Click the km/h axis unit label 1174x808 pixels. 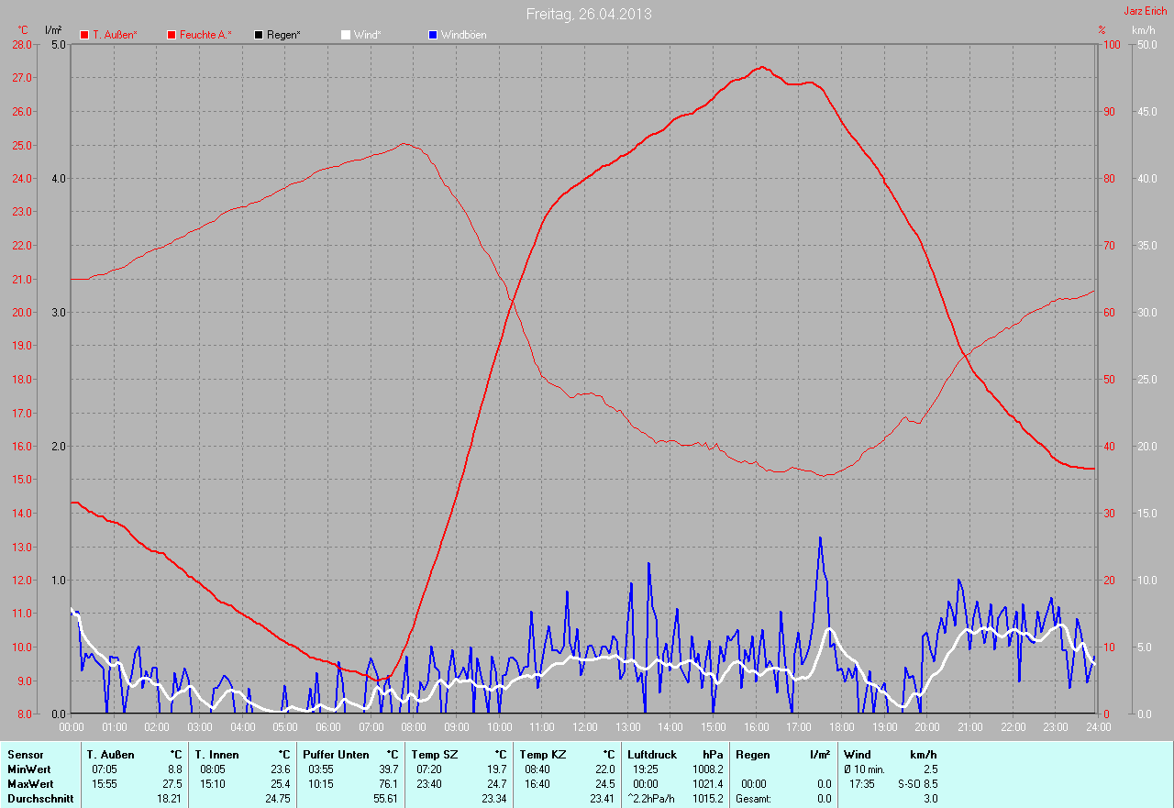coord(1143,30)
